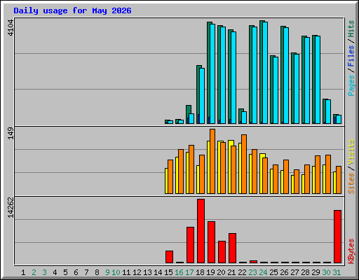The image size is (359, 280).
Task: Click day 24 on the x-axis
Action: (263, 272)
